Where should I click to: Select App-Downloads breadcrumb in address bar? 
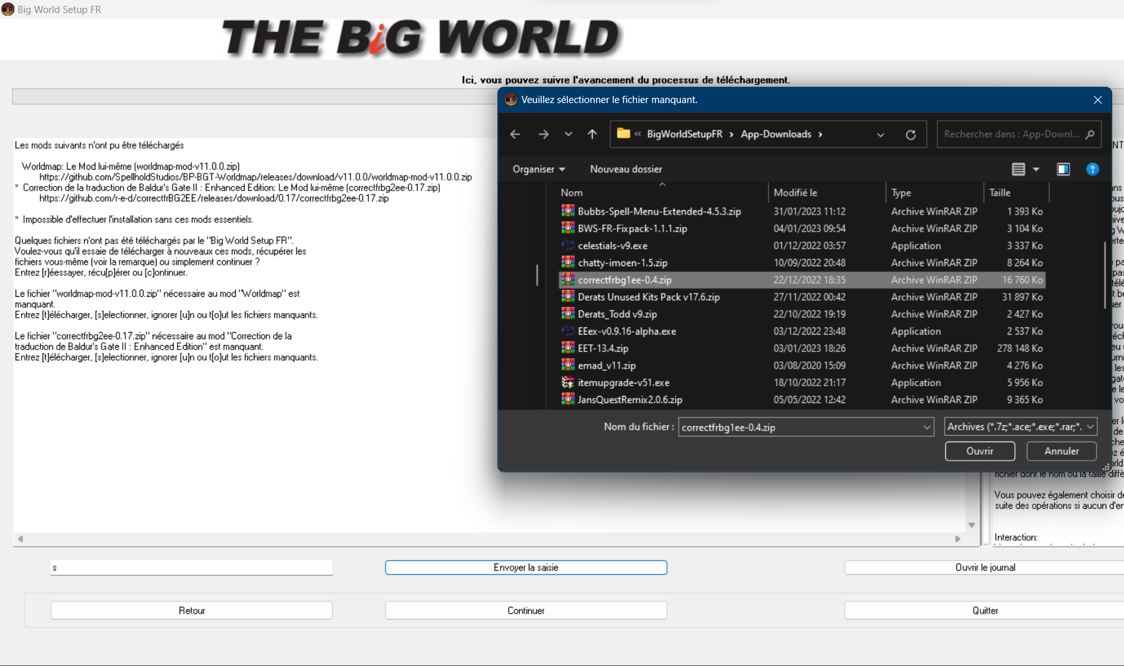[775, 134]
